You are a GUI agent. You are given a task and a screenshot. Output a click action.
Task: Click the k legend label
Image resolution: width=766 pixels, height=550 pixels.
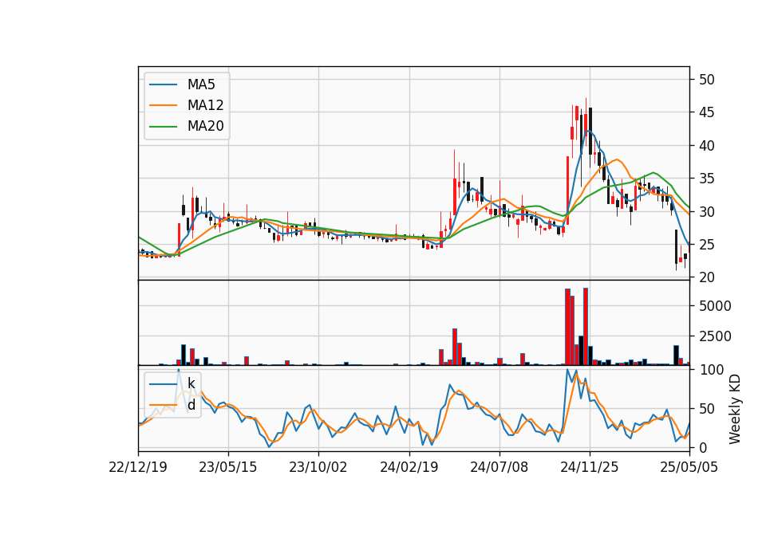pos(191,383)
